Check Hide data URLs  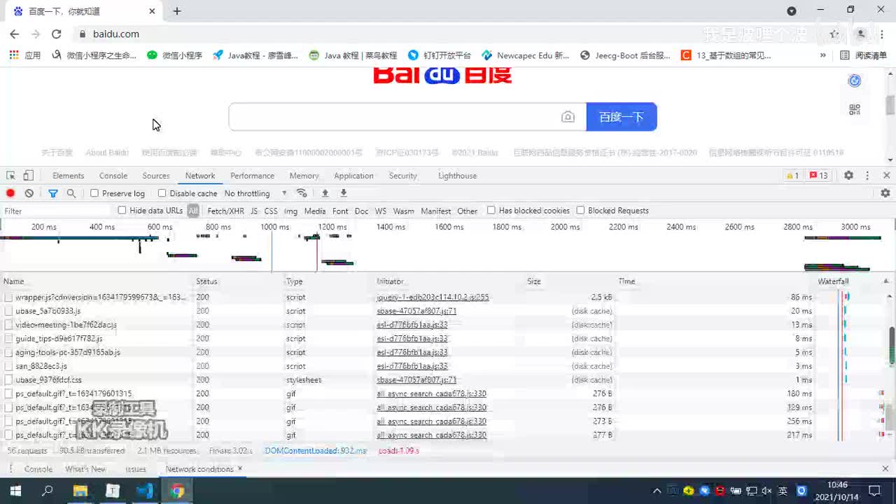(122, 210)
